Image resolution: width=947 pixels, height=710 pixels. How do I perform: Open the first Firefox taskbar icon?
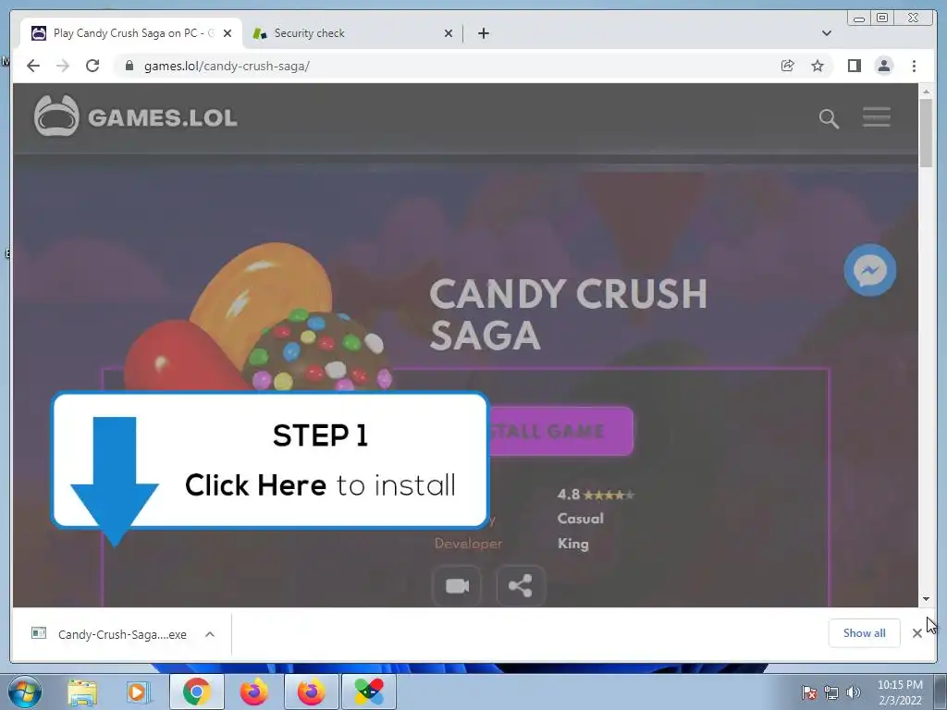254,692
